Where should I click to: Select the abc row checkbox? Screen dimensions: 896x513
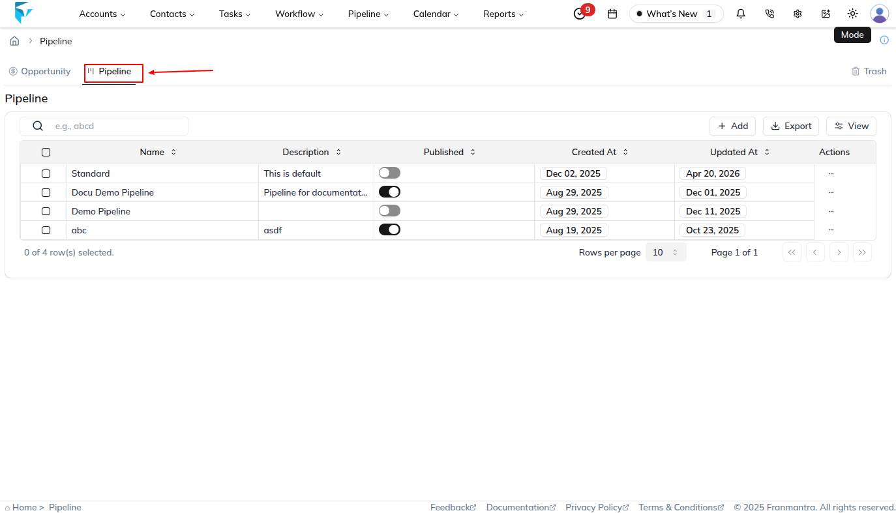pyautogui.click(x=46, y=230)
